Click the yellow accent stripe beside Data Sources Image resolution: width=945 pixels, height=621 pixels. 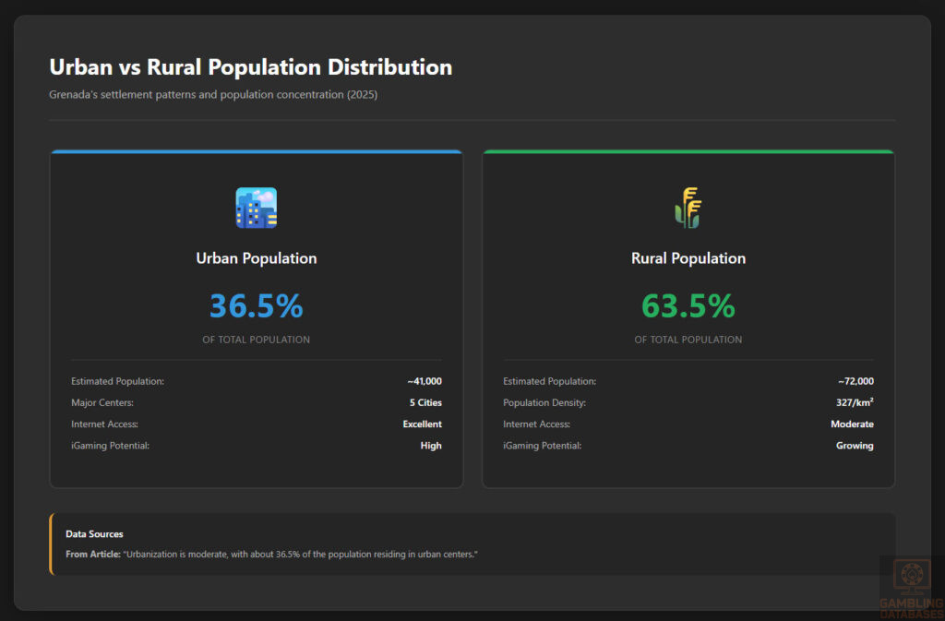coord(53,543)
